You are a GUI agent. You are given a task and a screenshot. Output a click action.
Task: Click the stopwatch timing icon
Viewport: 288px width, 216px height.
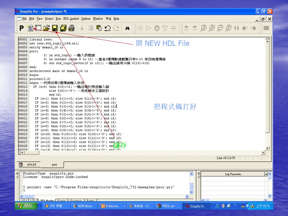pyautogui.click(x=157, y=28)
